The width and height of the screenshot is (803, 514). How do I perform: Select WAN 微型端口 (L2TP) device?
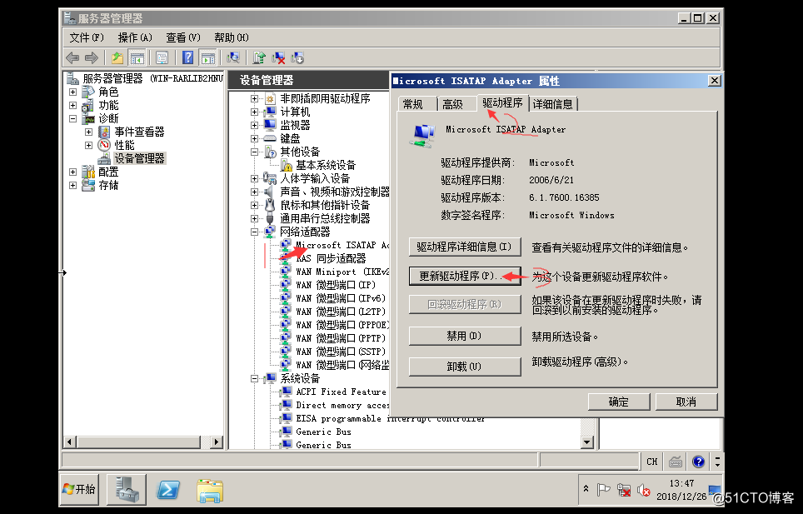tap(340, 312)
